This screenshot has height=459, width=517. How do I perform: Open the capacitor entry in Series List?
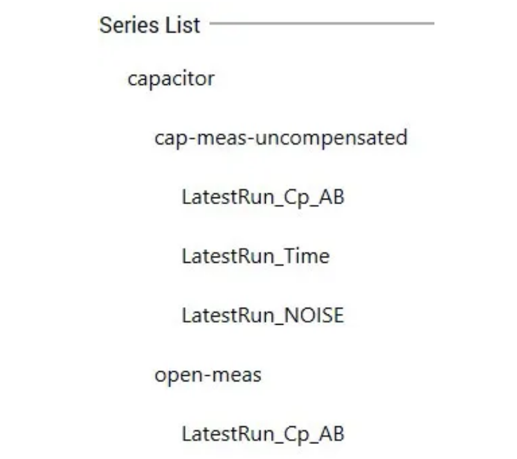coord(171,79)
